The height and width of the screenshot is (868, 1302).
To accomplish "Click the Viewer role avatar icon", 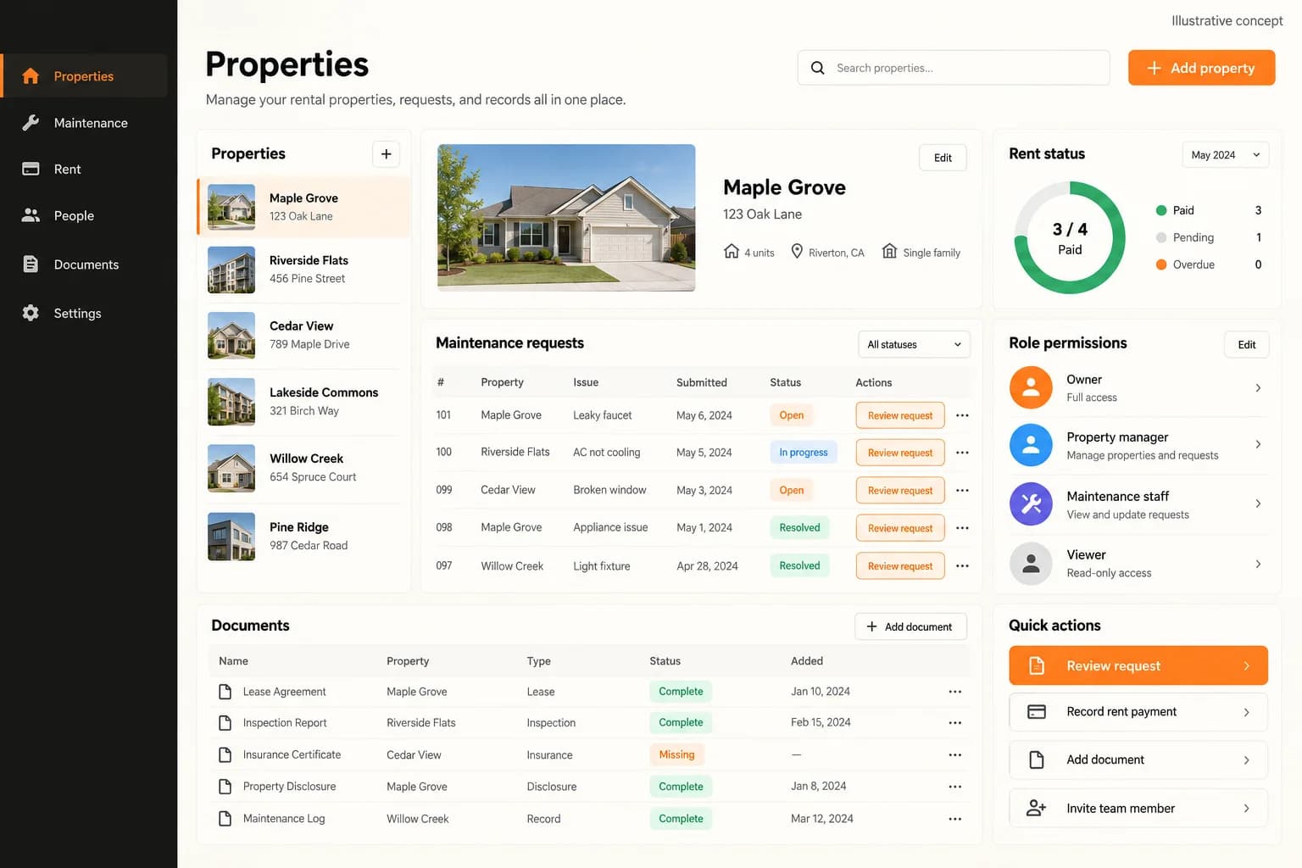I will point(1031,564).
